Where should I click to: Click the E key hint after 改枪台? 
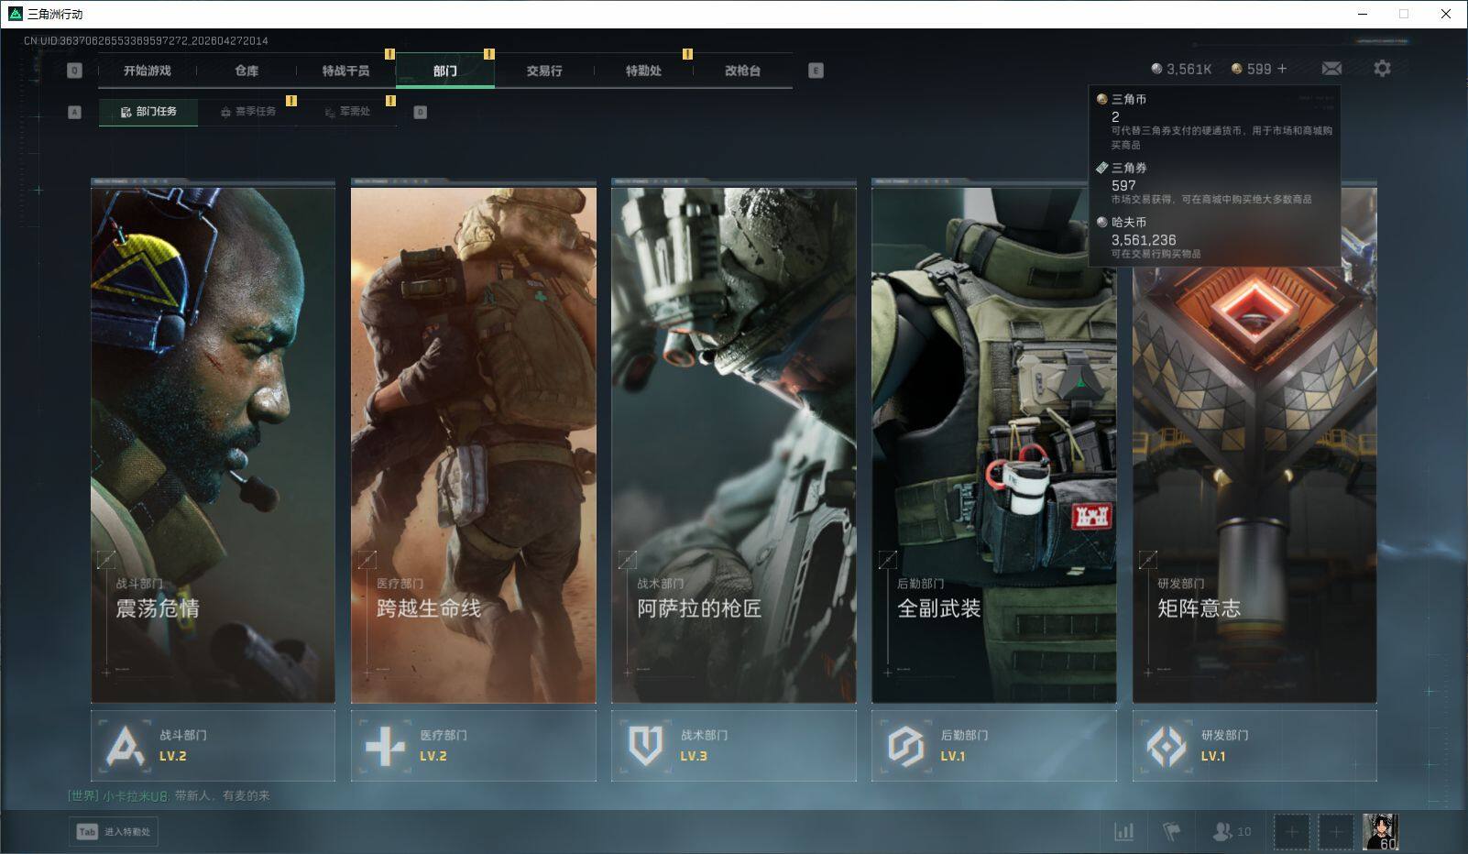click(816, 71)
